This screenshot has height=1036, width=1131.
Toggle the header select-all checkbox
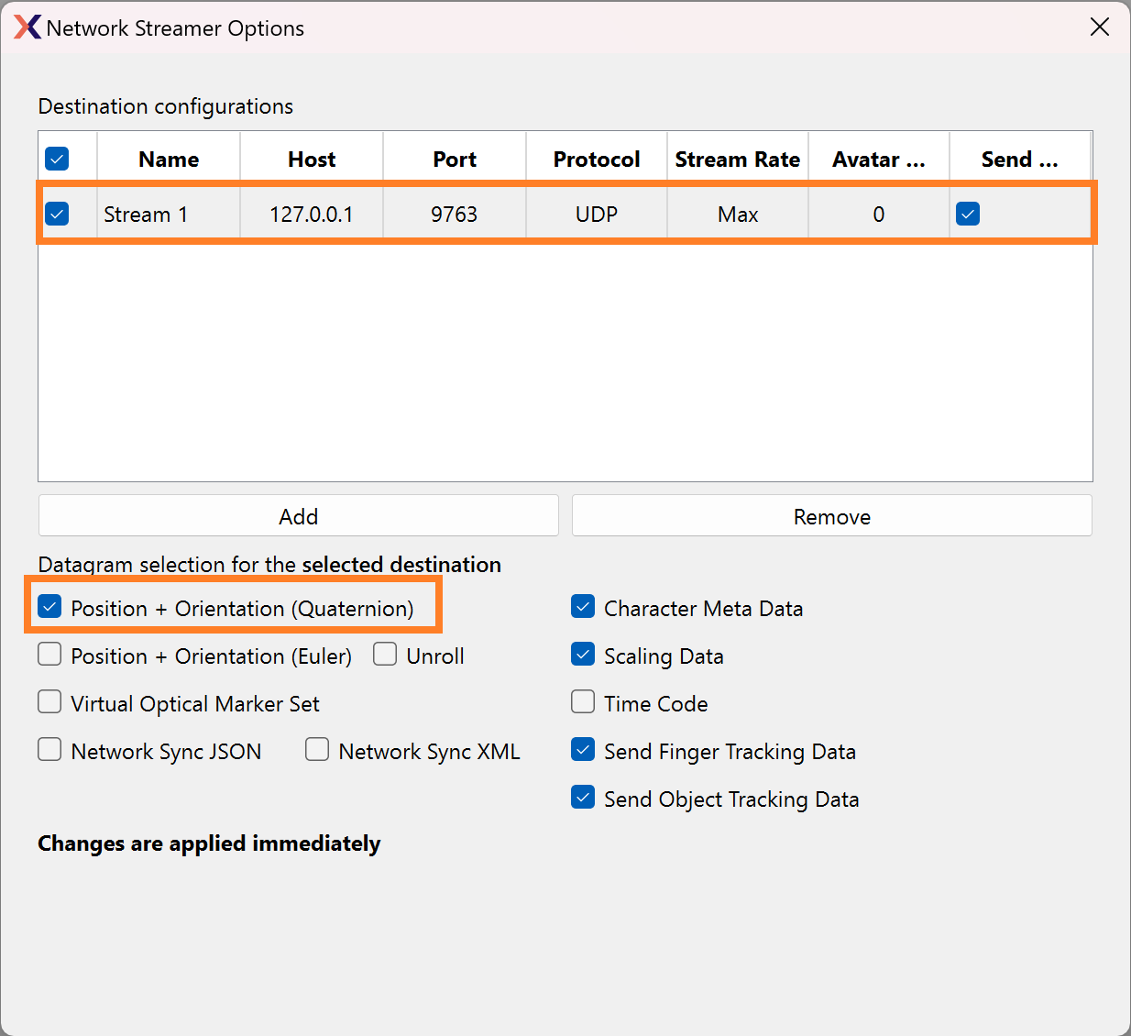(x=57, y=160)
